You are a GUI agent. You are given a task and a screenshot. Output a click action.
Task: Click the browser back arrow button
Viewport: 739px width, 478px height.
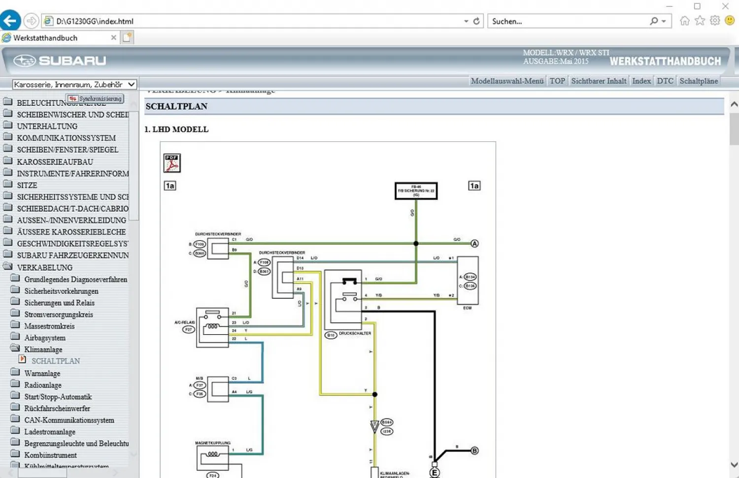(10, 21)
